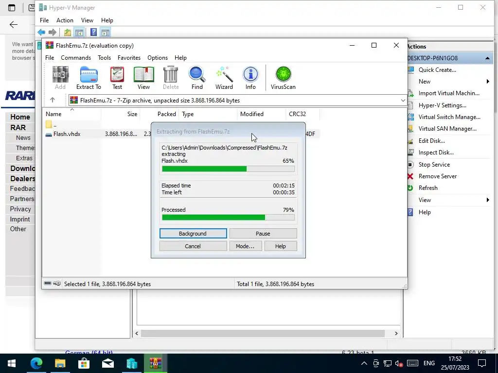
Task: Open Microsoft Edge from the taskbar
Action: point(36,363)
